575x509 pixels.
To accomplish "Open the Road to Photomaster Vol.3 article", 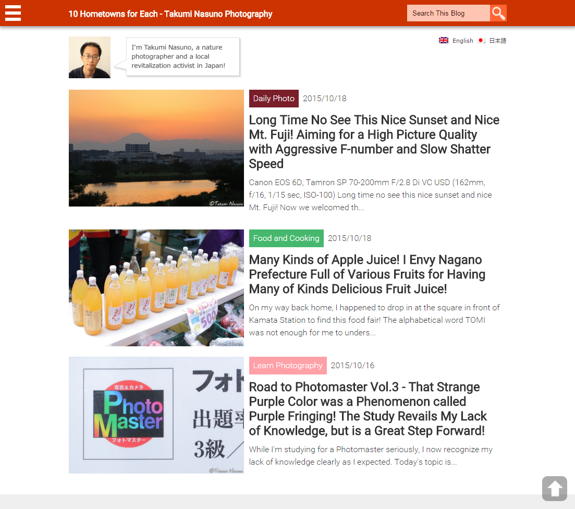I will (368, 409).
